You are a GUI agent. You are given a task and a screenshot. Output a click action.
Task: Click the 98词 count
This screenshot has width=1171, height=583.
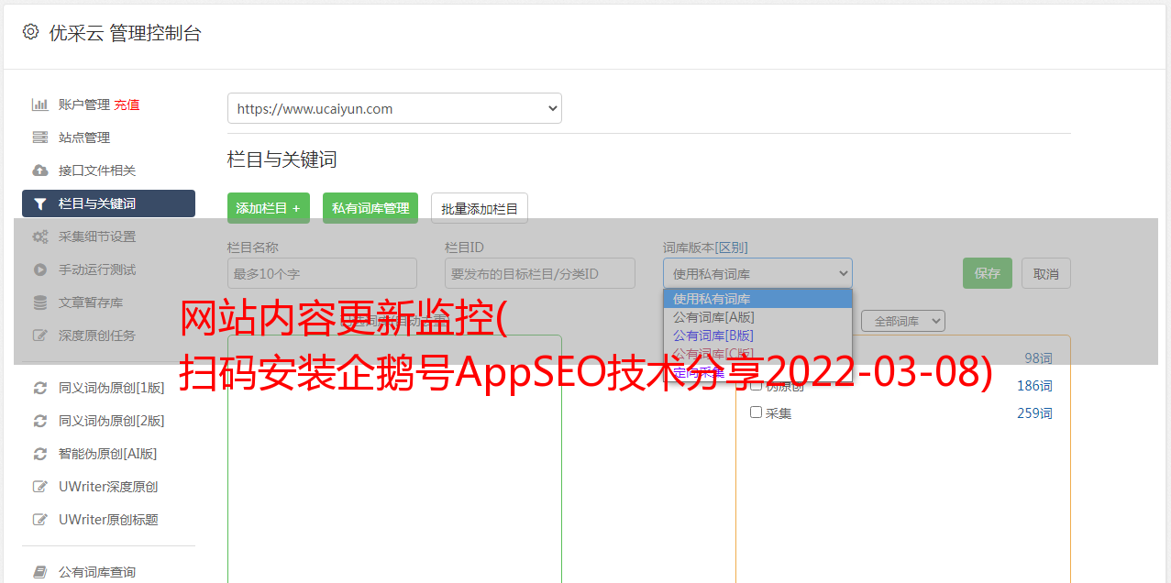(x=1038, y=358)
